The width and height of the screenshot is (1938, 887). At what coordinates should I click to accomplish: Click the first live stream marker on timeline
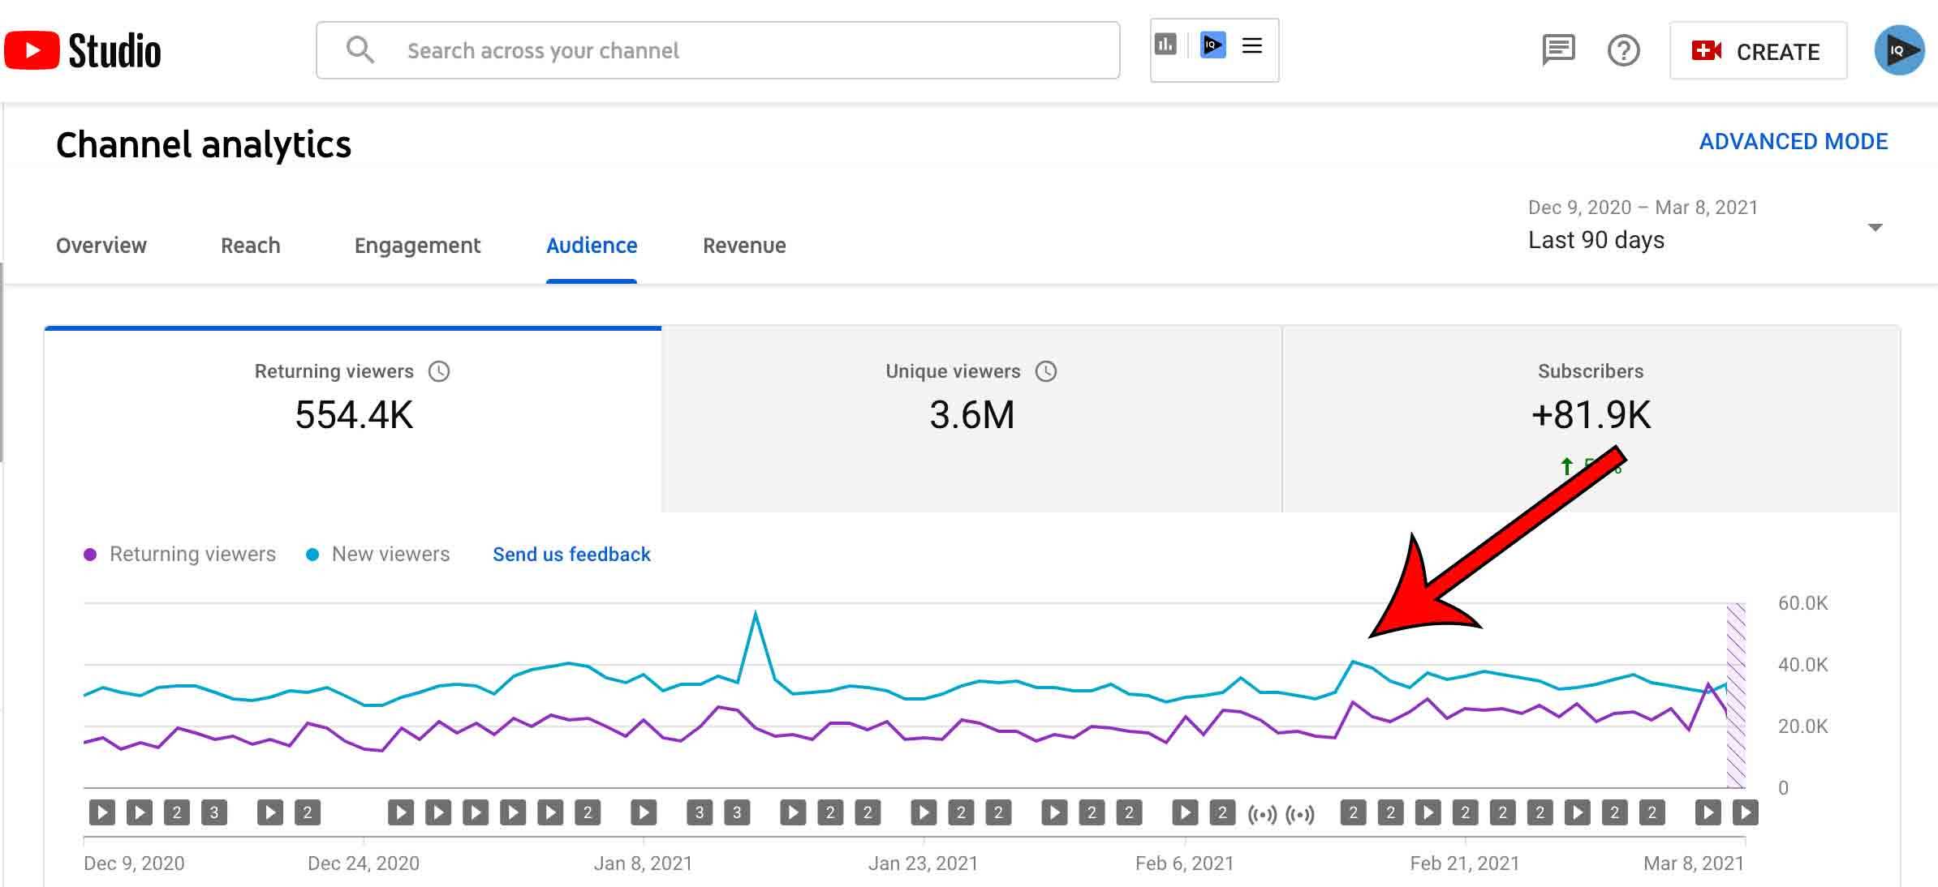[x=1262, y=813]
